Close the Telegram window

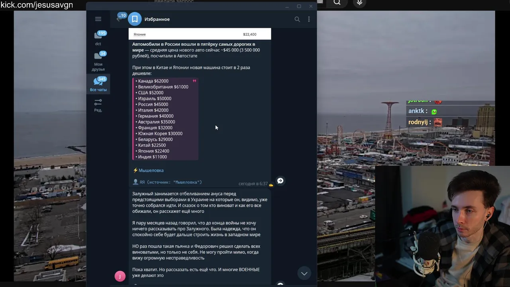tap(311, 6)
